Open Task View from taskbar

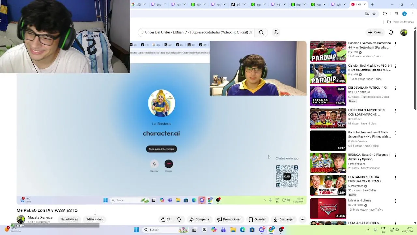pos(194,230)
